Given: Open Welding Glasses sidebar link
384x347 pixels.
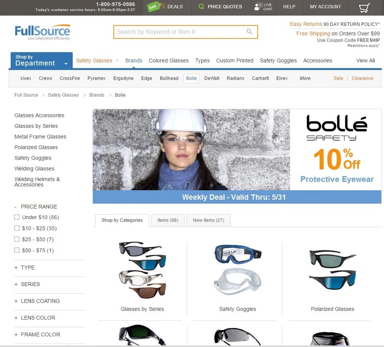Looking at the screenshot, I should [x=34, y=169].
